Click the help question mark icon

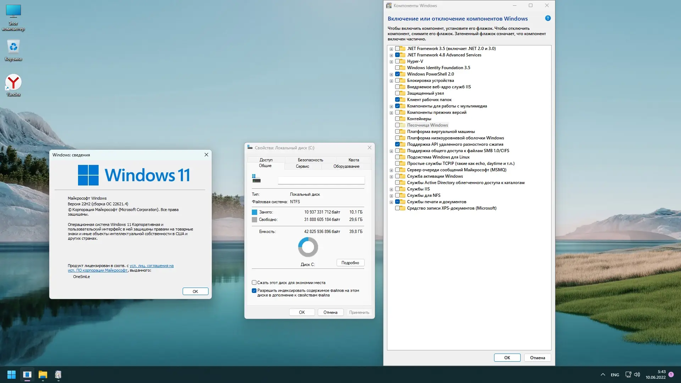548,18
